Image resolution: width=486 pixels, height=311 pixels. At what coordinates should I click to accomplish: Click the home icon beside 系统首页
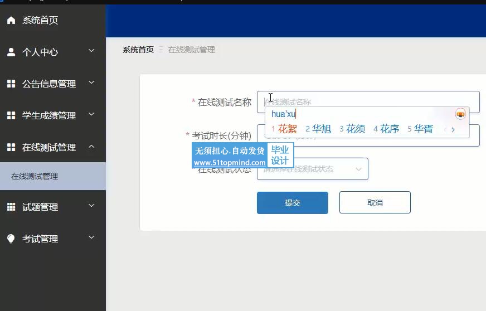point(11,21)
